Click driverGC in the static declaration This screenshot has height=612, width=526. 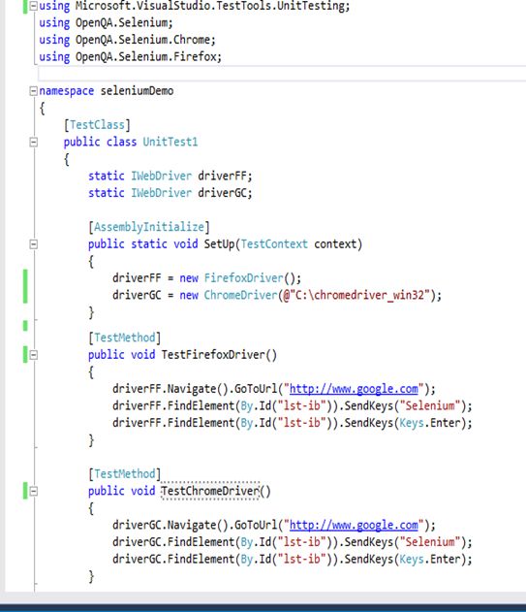[x=225, y=193]
